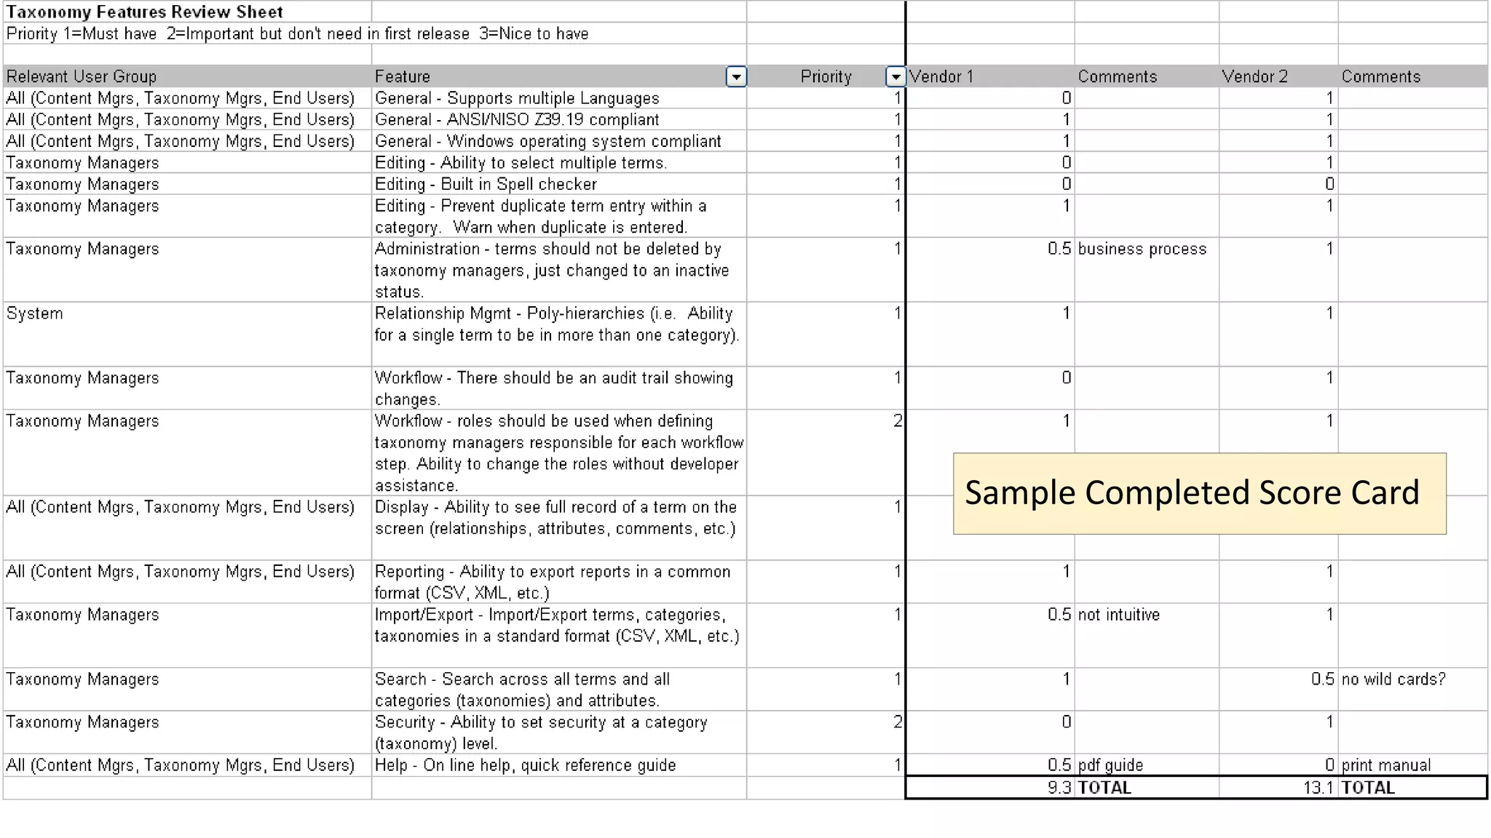Click the Comments header after Vendor 2

coord(1412,76)
